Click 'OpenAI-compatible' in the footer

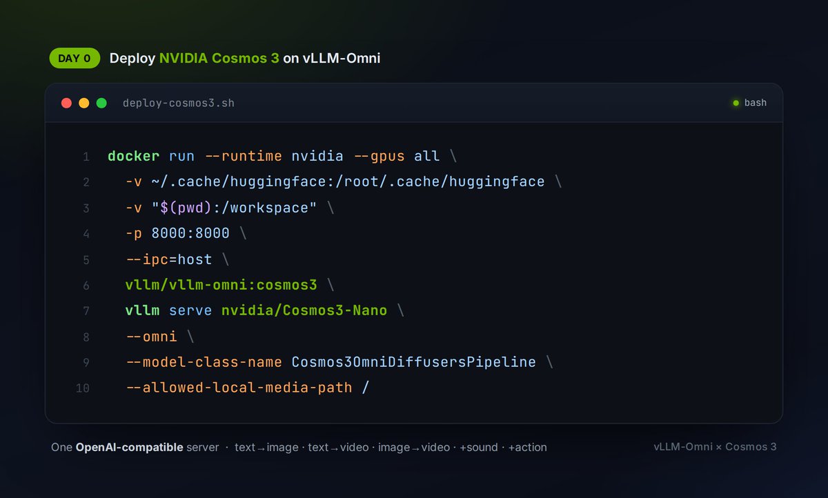[x=130, y=447]
